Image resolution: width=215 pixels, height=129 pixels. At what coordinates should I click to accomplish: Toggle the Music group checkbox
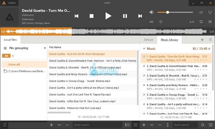point(144,49)
